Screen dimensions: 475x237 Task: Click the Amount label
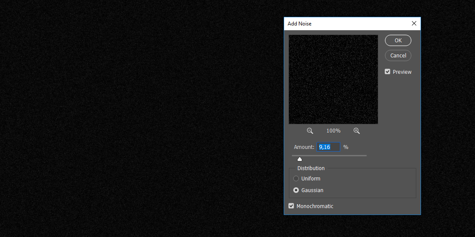tap(304, 147)
